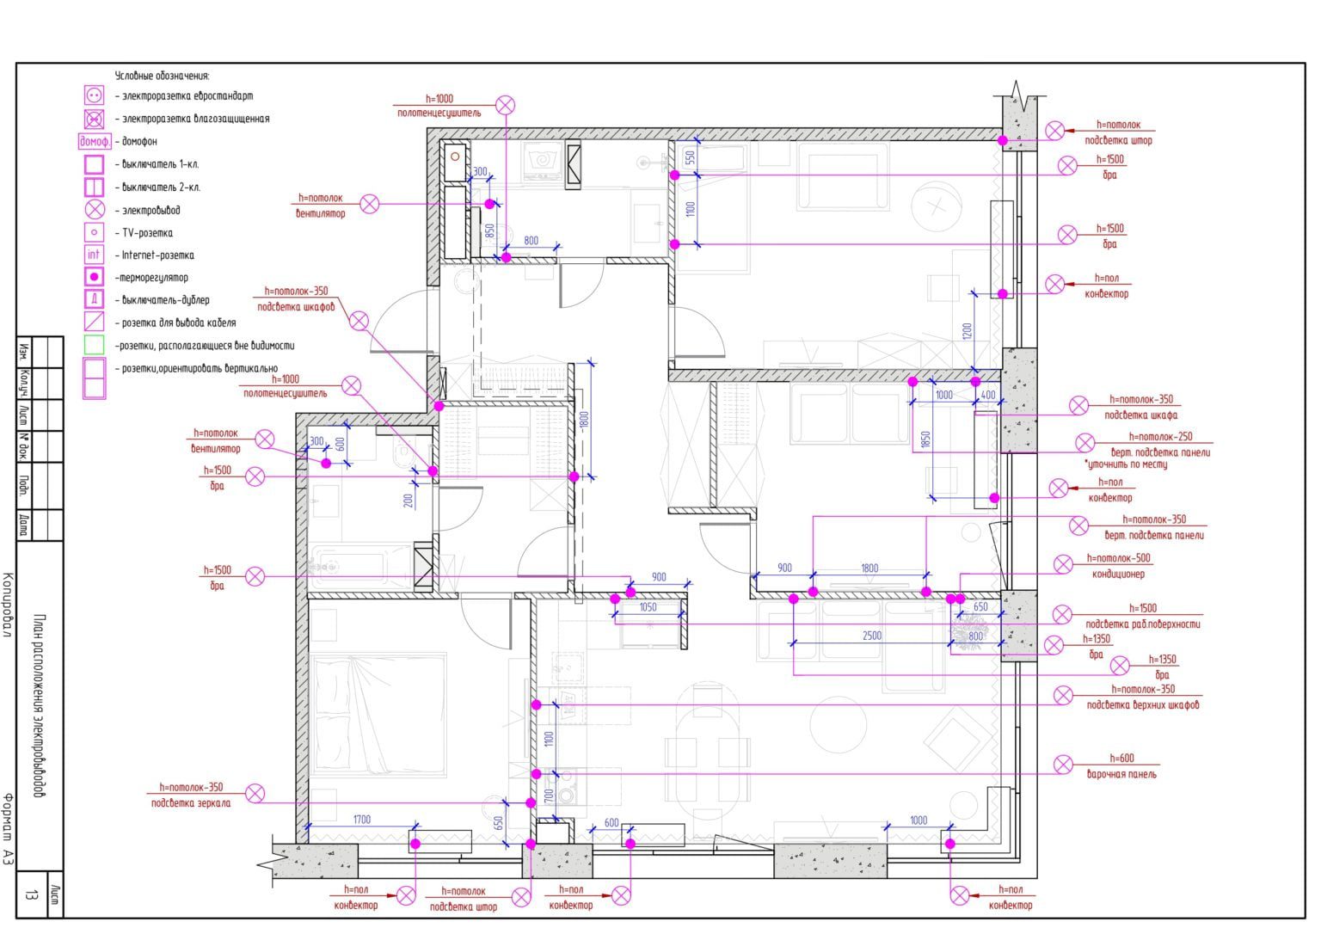
Task: Click outlet symbol beside подсветка раб.поверхности
Action: [1062, 615]
